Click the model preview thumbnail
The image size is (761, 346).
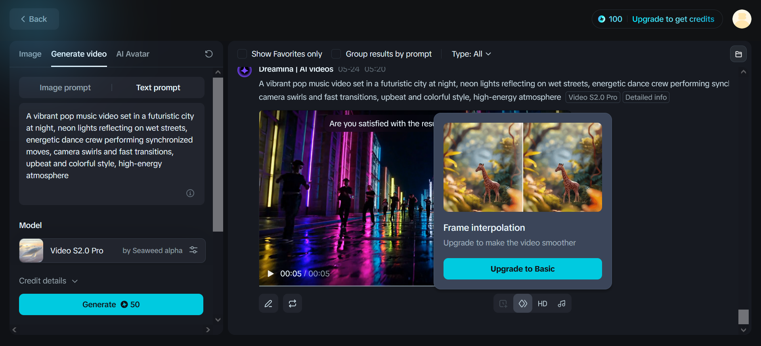point(31,251)
